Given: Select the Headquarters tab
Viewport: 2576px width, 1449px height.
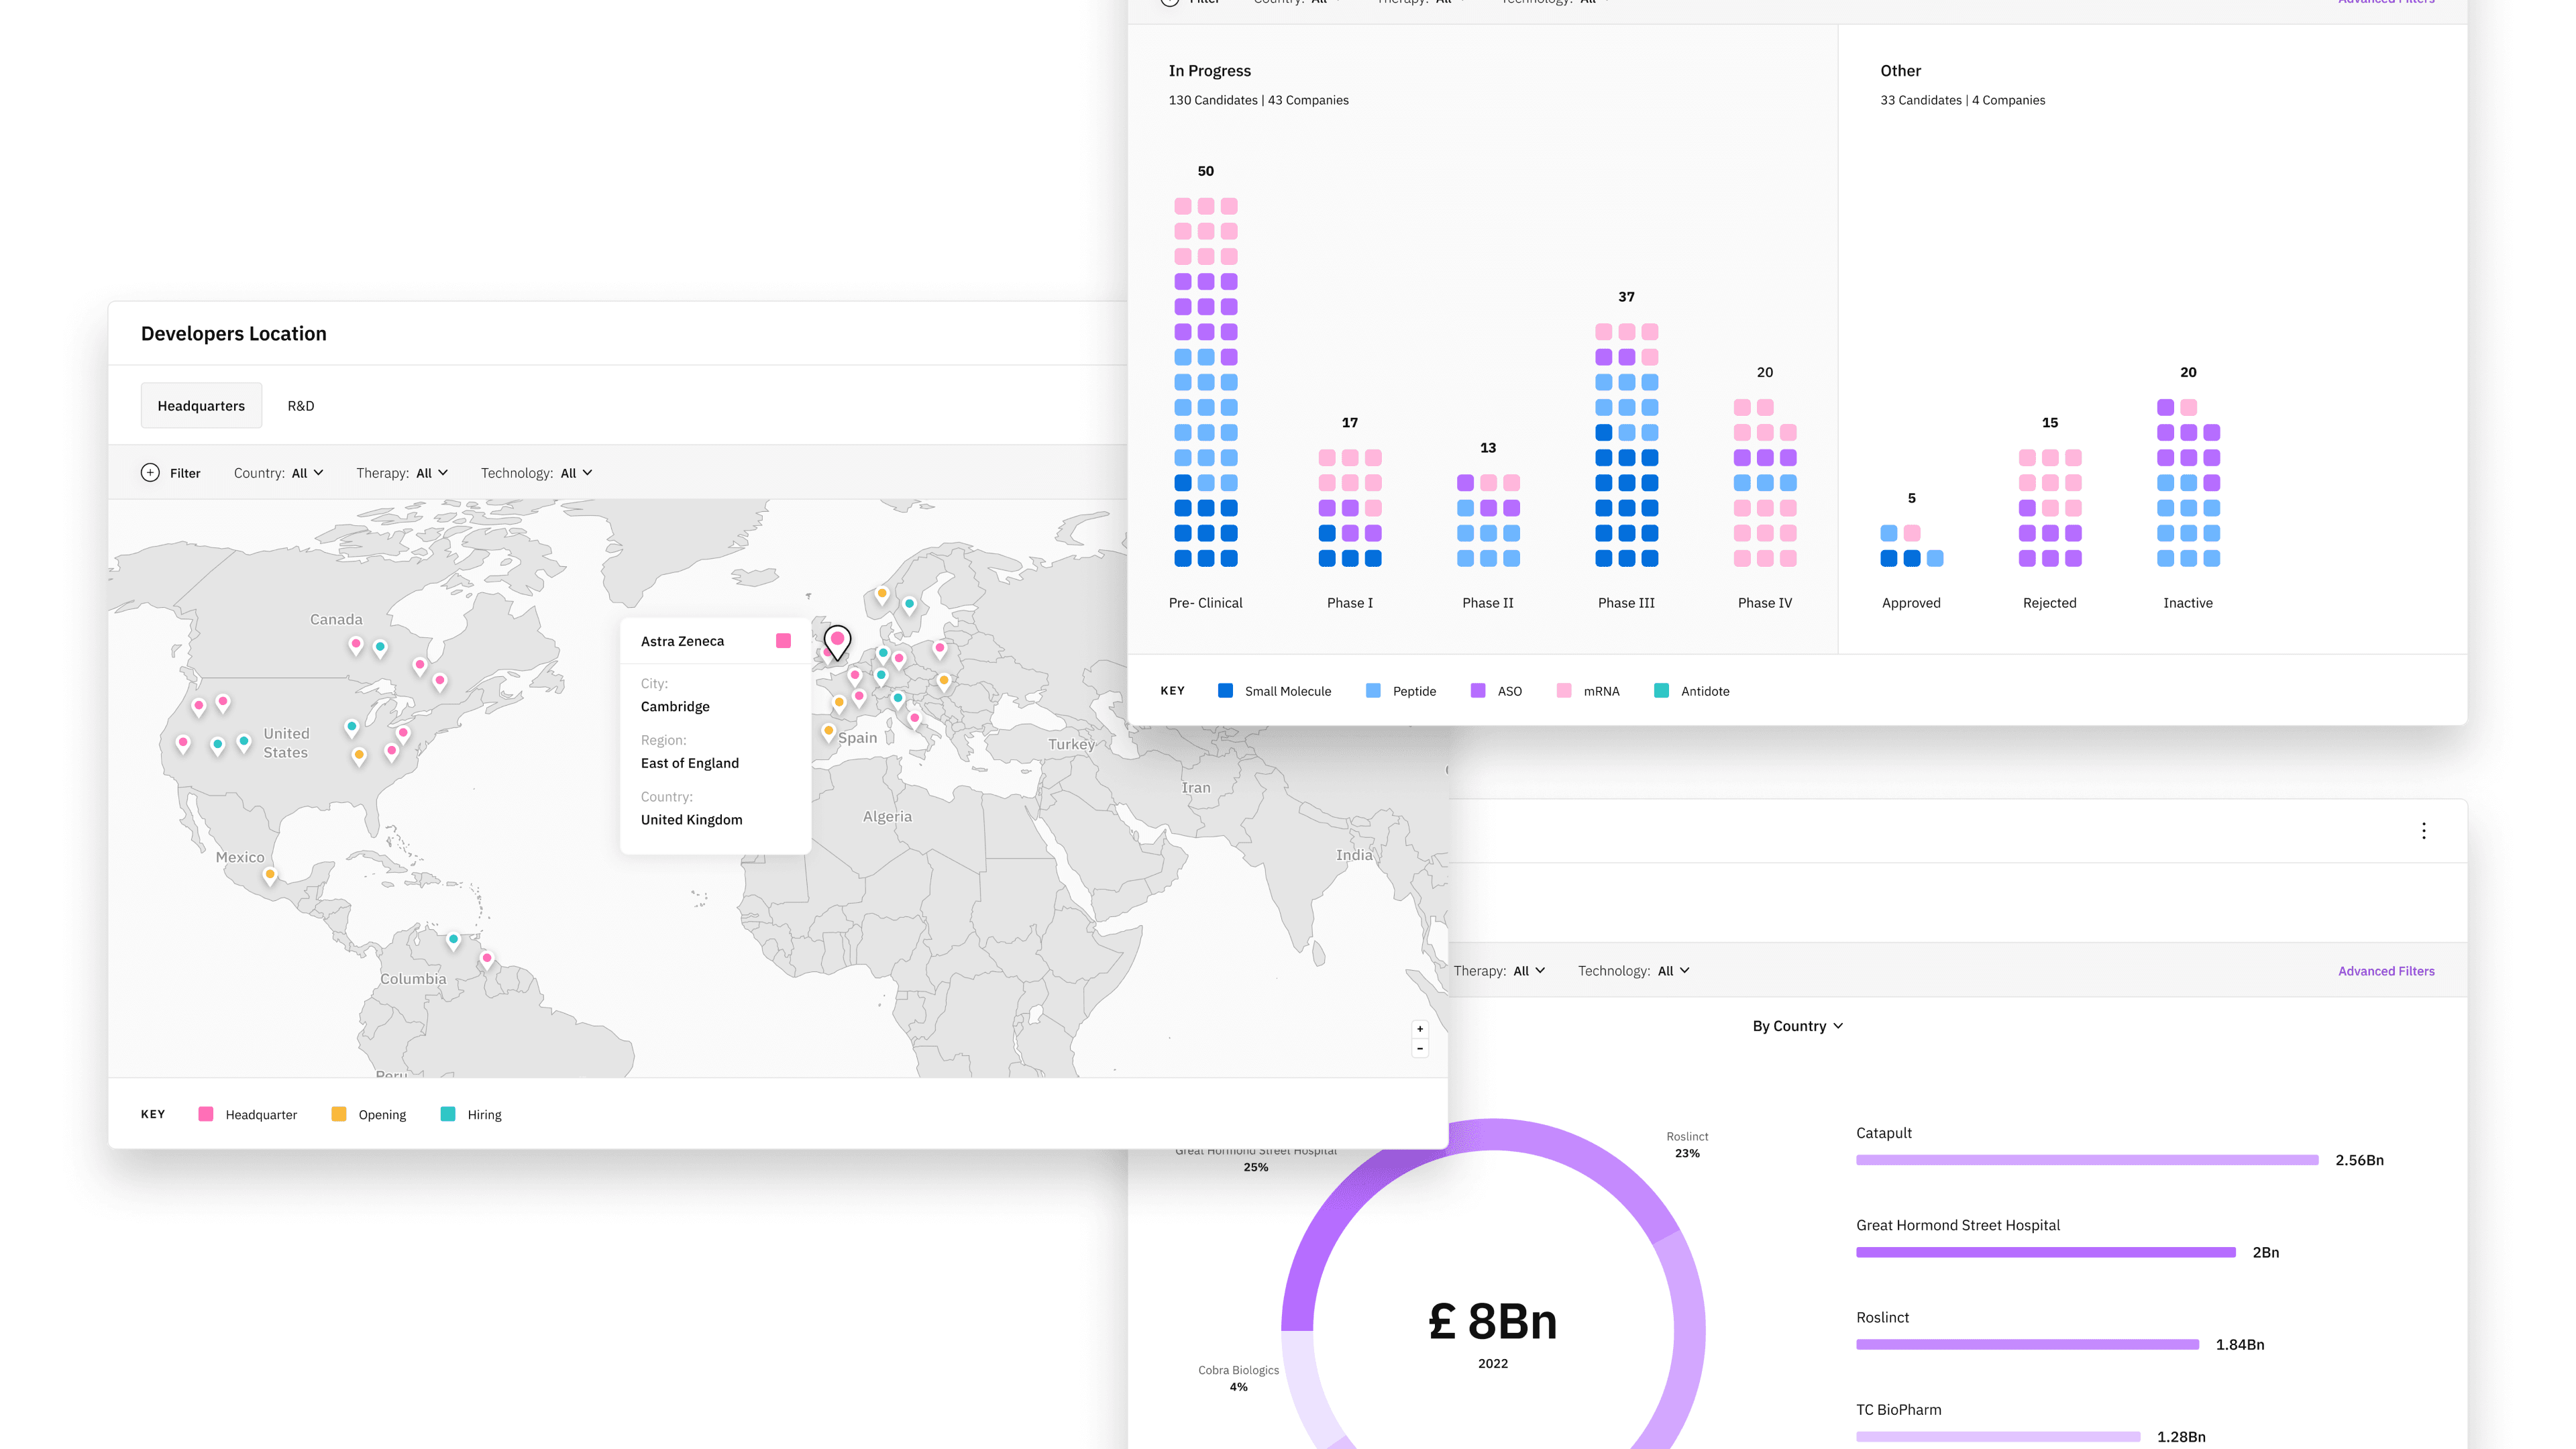Looking at the screenshot, I should [x=201, y=406].
